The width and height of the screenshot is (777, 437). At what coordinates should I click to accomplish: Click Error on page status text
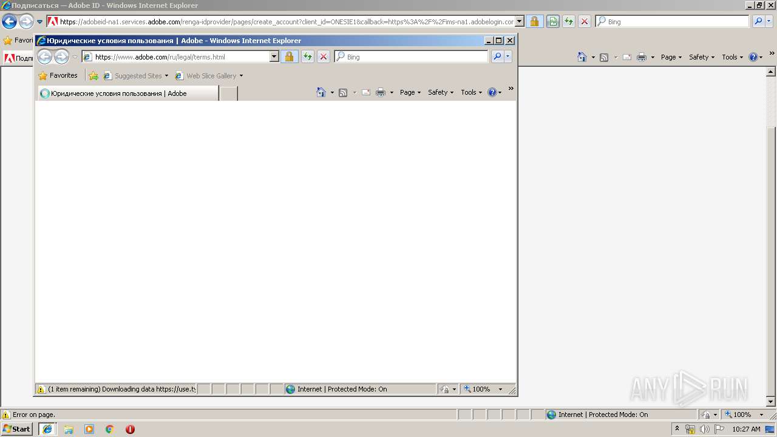click(x=33, y=415)
